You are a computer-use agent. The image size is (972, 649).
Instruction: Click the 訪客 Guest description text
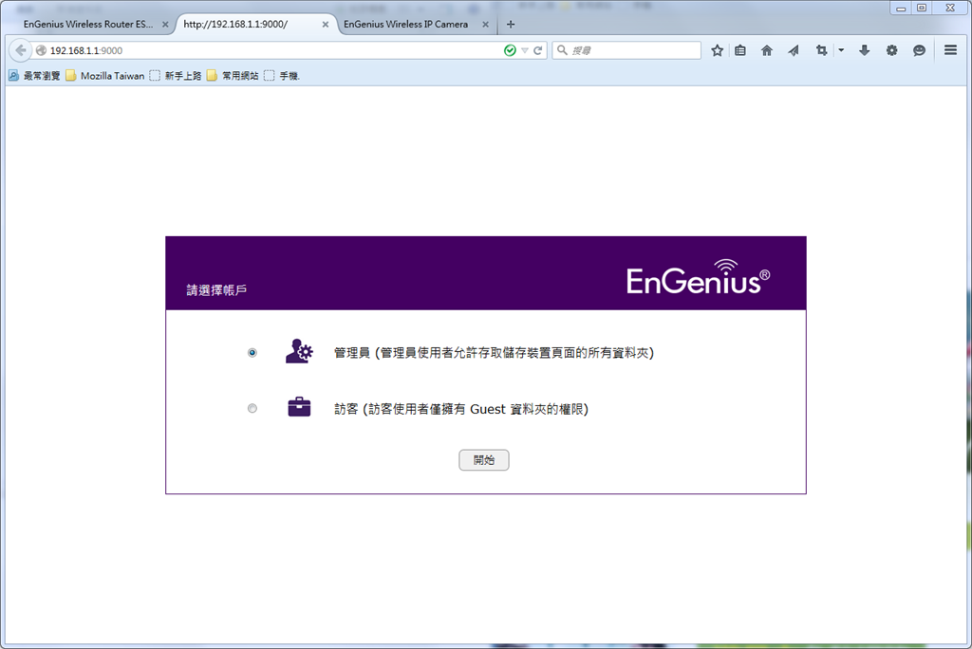point(461,409)
